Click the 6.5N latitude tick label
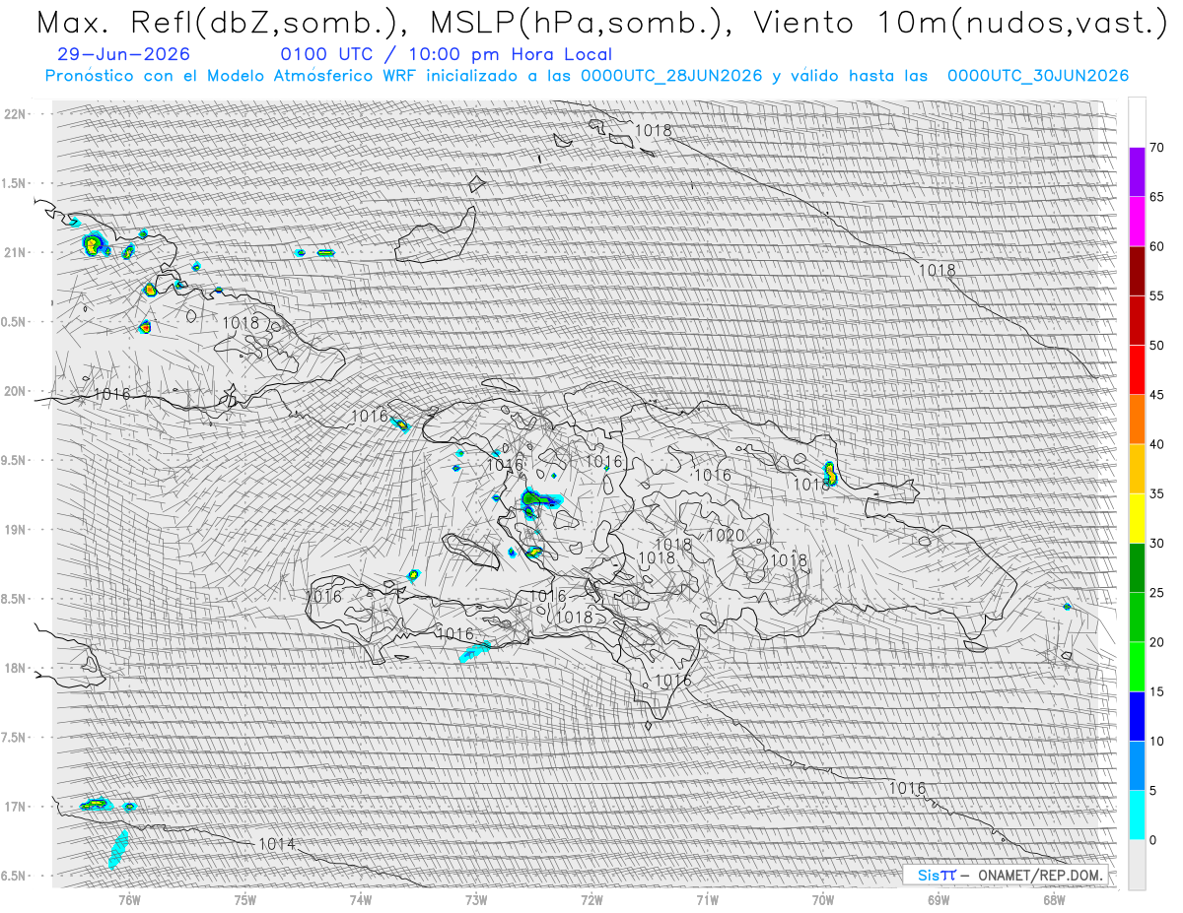 15,876
